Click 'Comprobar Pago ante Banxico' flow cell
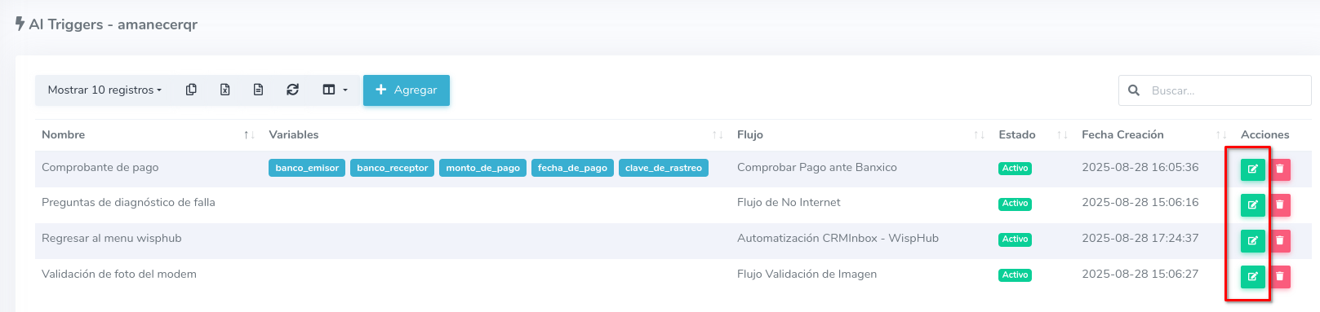 coord(816,167)
